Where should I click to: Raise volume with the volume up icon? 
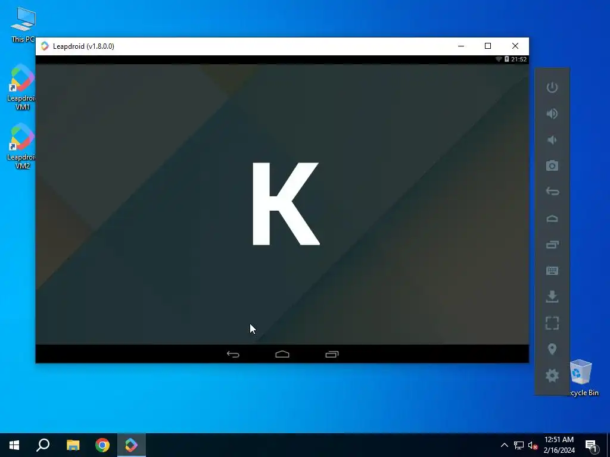click(x=552, y=114)
